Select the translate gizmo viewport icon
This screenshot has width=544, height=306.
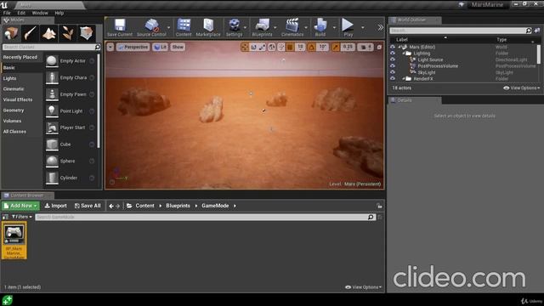click(245, 47)
